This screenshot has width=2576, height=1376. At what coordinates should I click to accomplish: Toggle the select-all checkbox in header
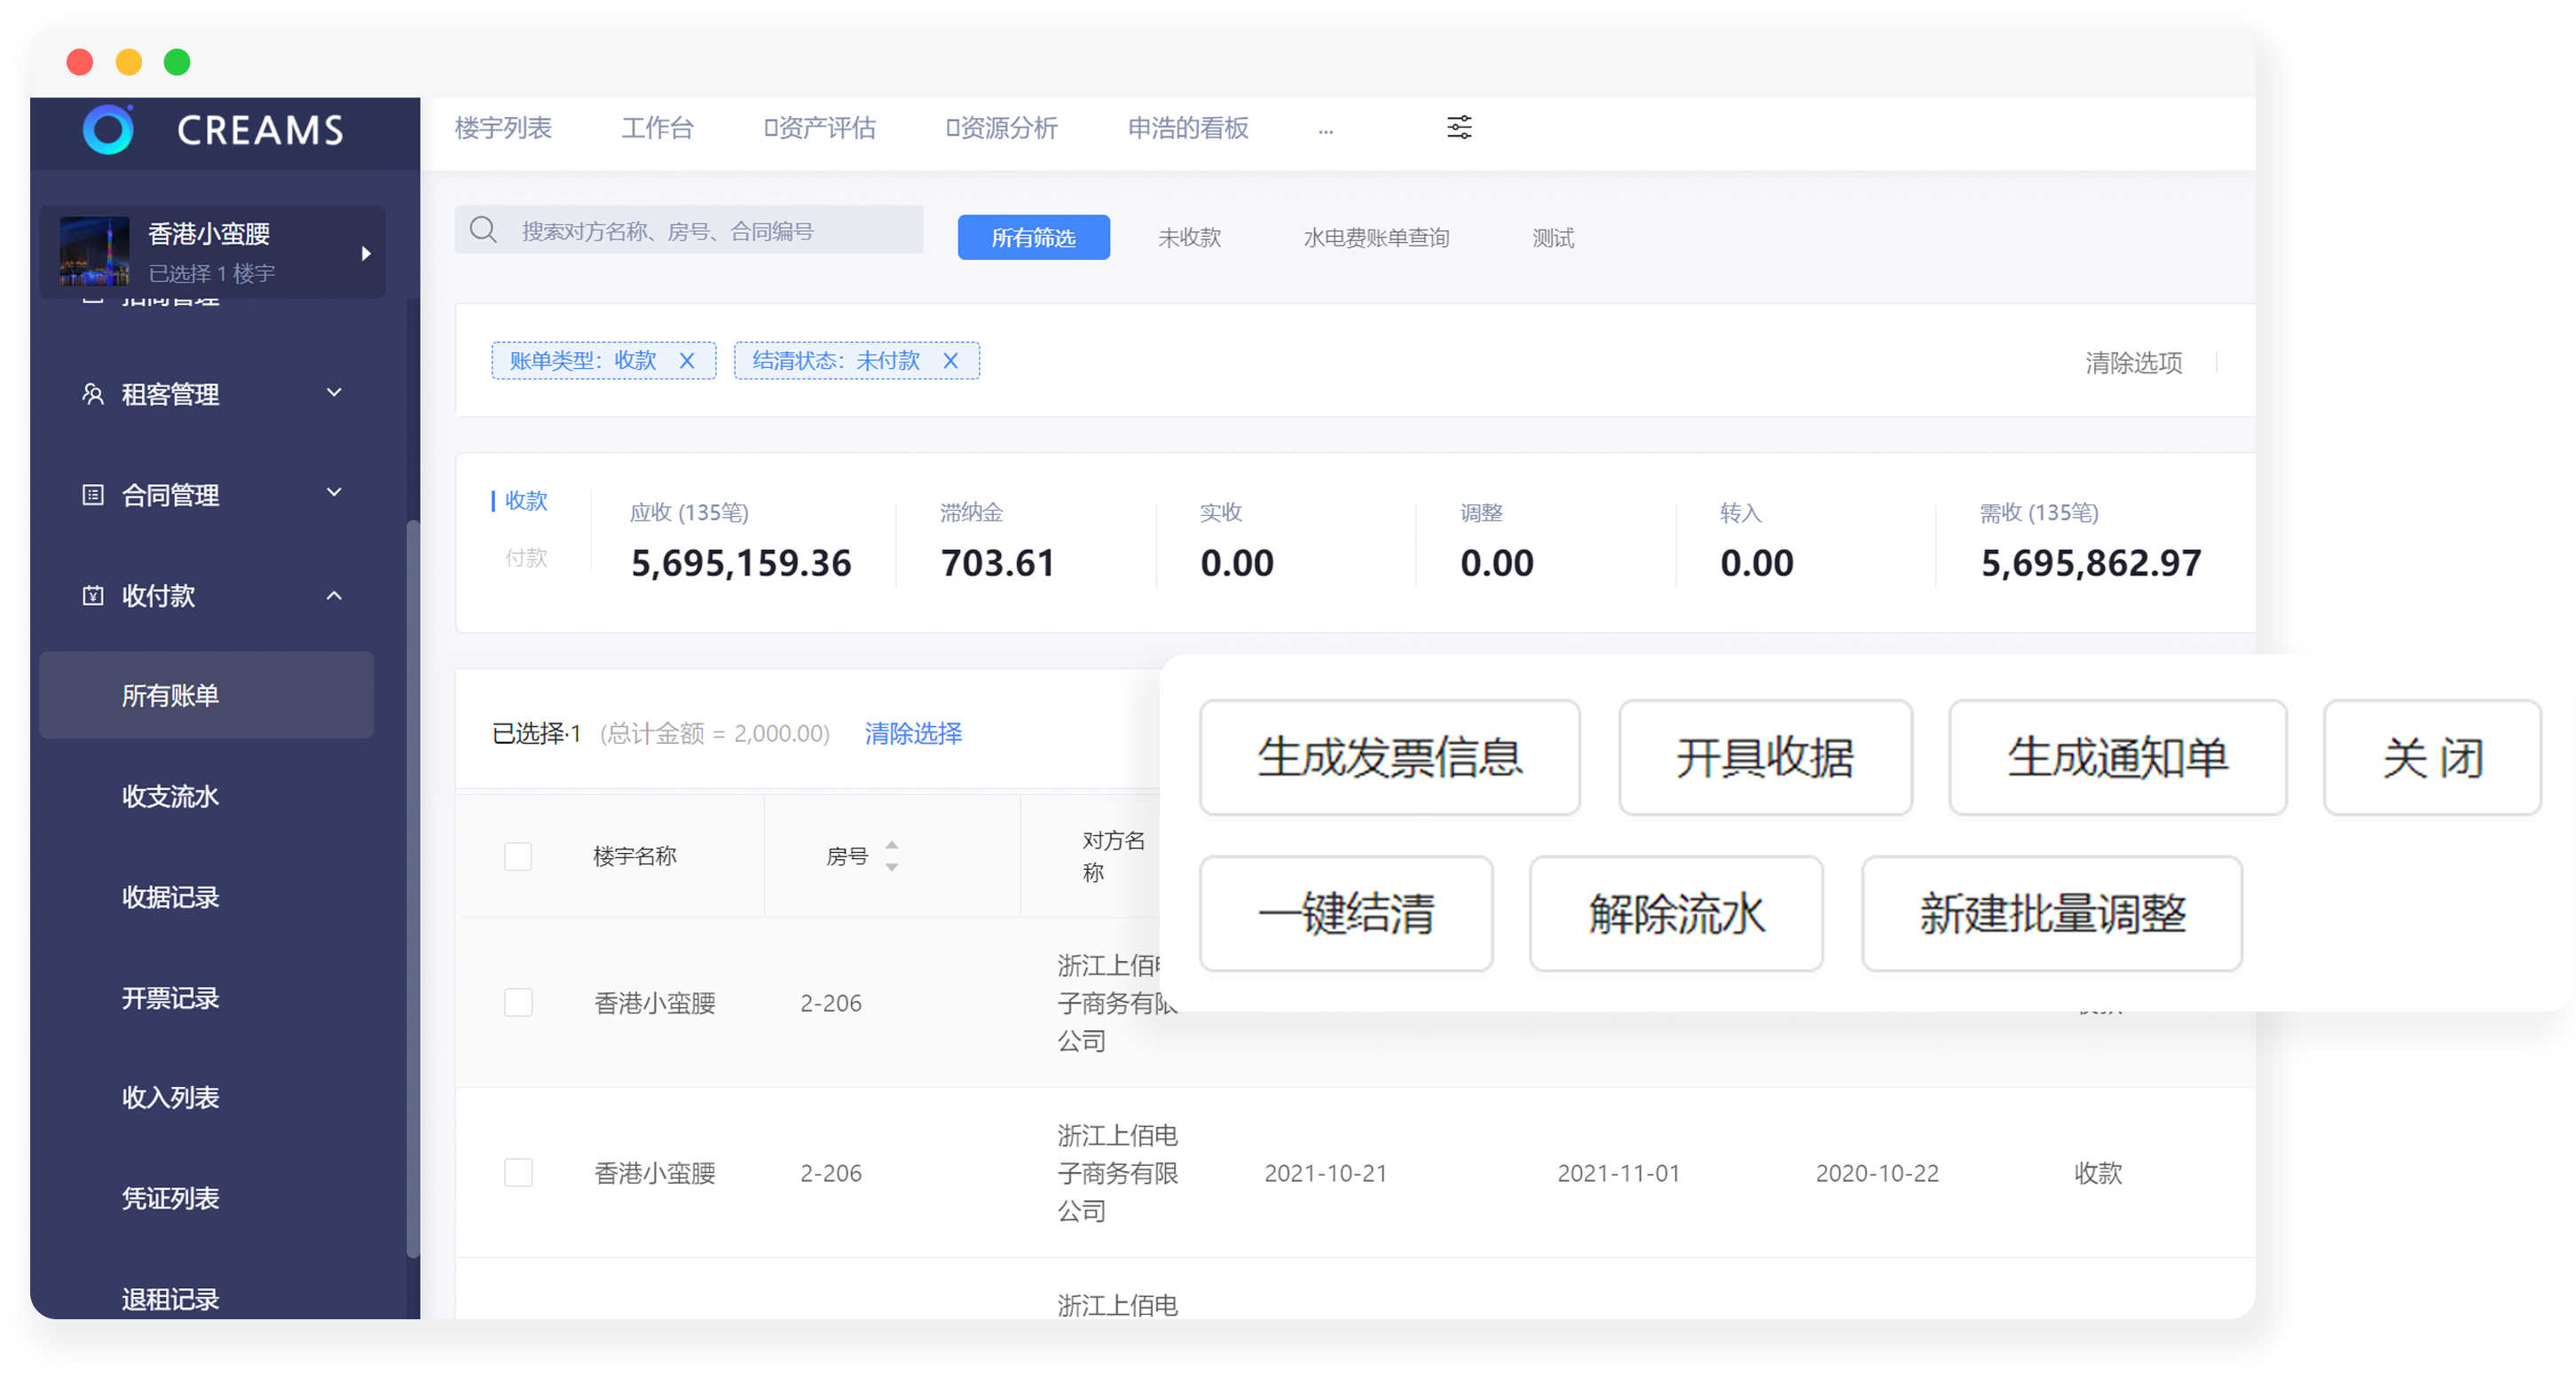click(x=518, y=856)
